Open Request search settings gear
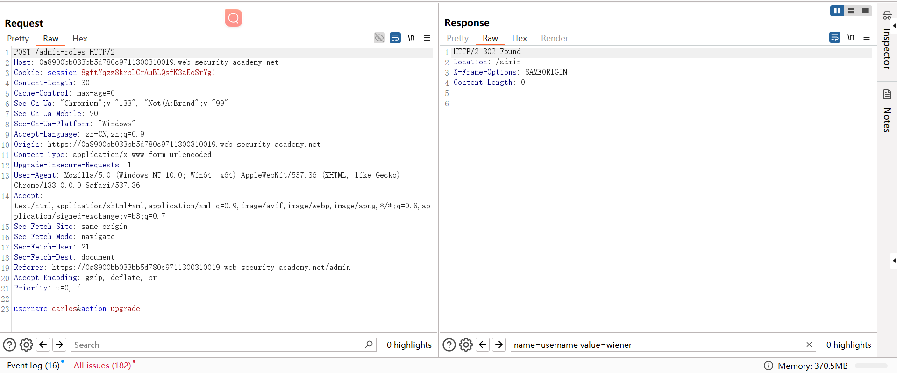 tap(27, 345)
